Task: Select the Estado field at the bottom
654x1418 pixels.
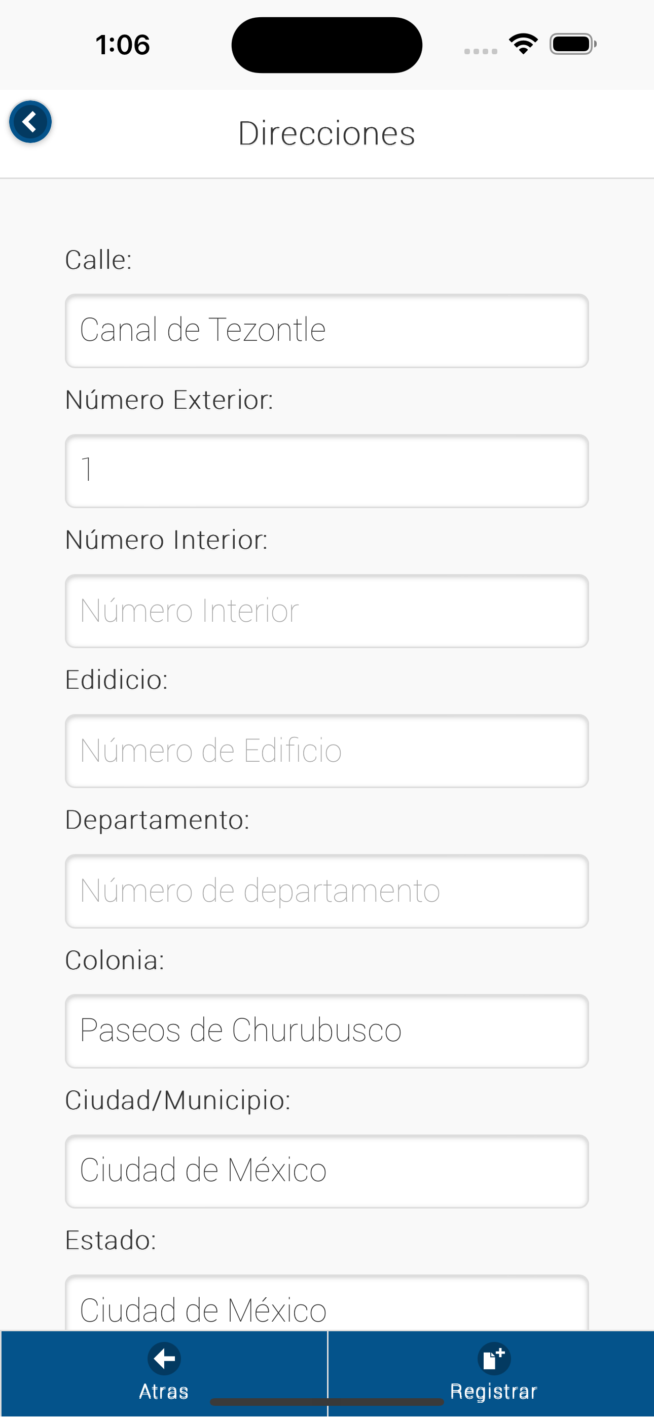Action: (327, 1304)
